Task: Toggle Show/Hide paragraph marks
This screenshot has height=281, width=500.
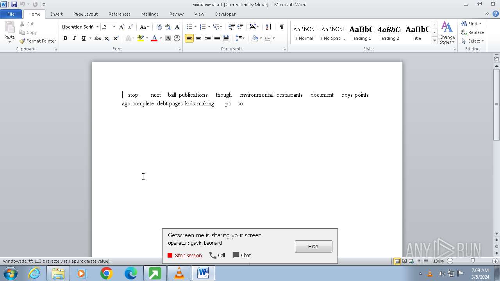Action: [x=281, y=27]
